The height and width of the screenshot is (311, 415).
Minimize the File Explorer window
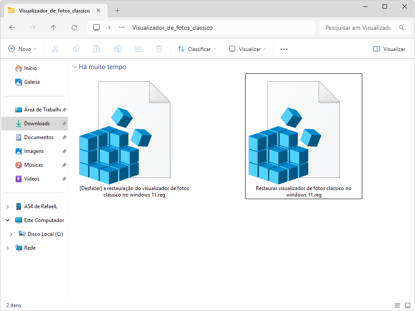click(x=365, y=6)
